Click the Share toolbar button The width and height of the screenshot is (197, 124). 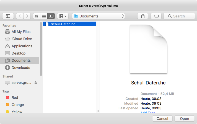(x=143, y=16)
